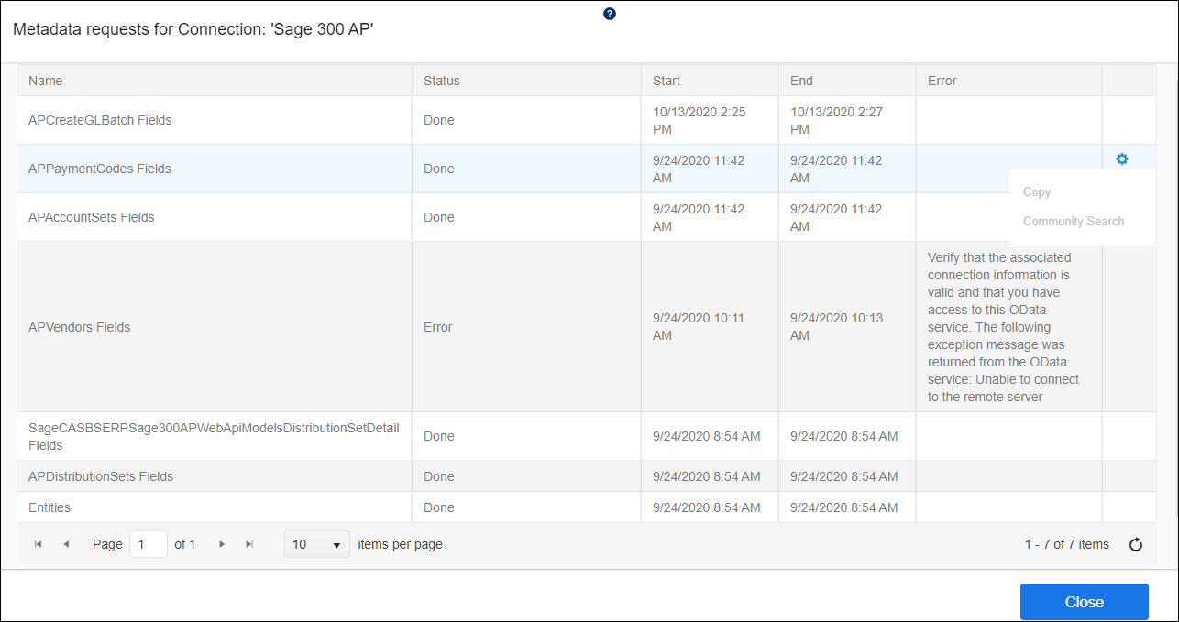The height and width of the screenshot is (622, 1179).
Task: Click the Done status of APCreateGLBatch Fields
Action: pyautogui.click(x=439, y=120)
